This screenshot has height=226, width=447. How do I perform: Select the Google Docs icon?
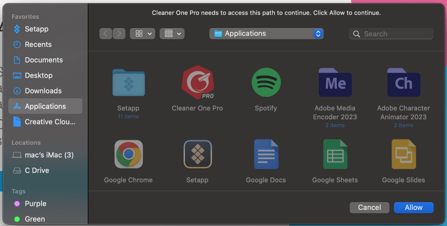pyautogui.click(x=266, y=154)
